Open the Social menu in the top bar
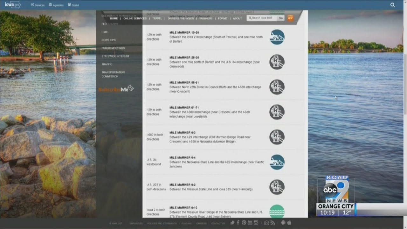This screenshot has height=229, width=407. tap(73, 5)
